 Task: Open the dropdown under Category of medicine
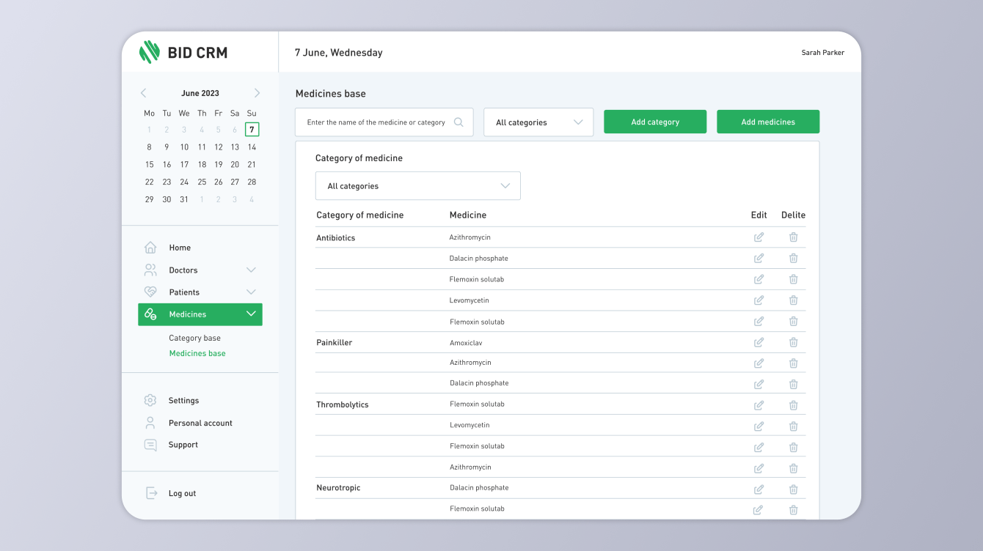tap(418, 186)
